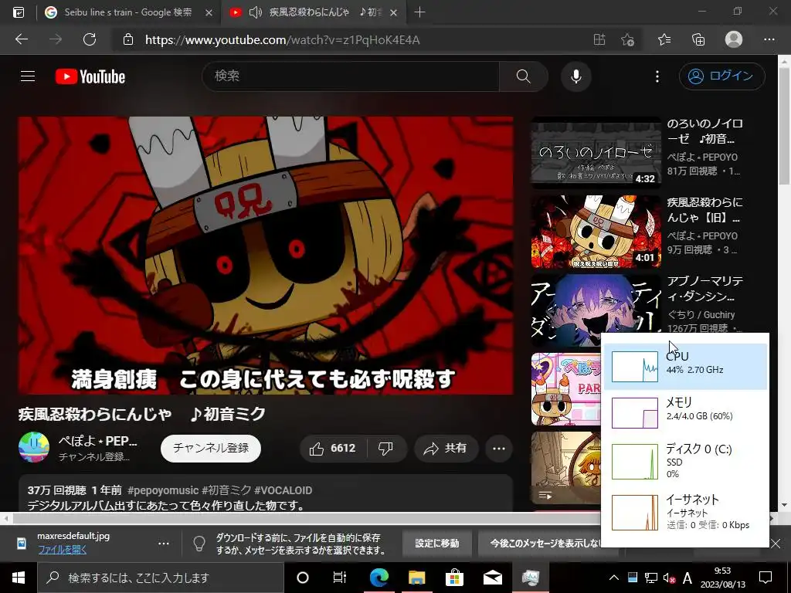Open File Explorer from taskbar
This screenshot has width=791, height=593.
click(416, 578)
